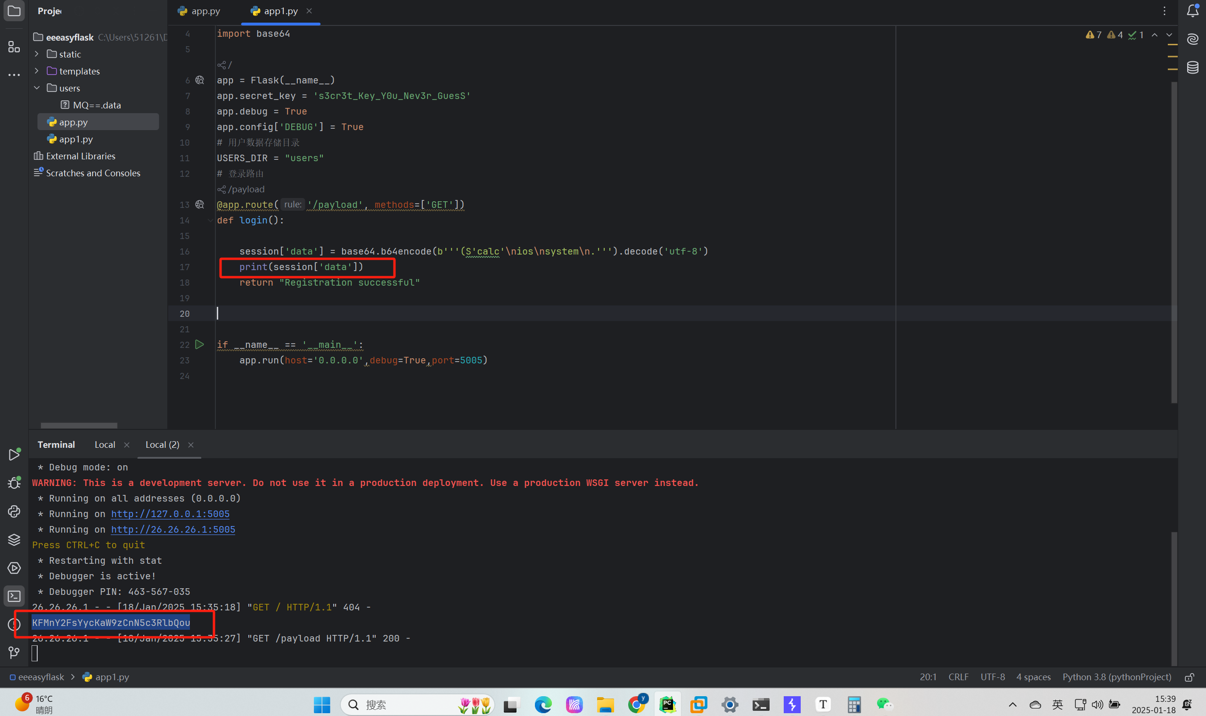This screenshot has height=716, width=1206.
Task: Open the Git version control icon
Action: point(14,652)
